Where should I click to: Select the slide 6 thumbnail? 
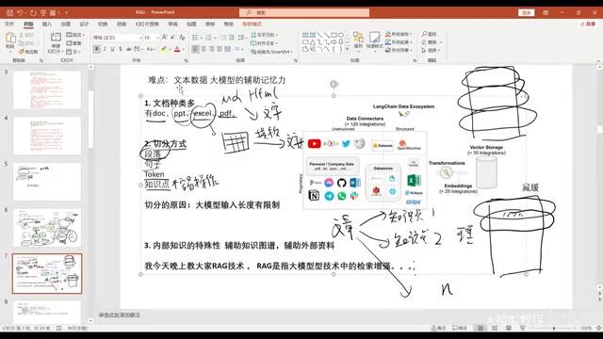(x=47, y=228)
